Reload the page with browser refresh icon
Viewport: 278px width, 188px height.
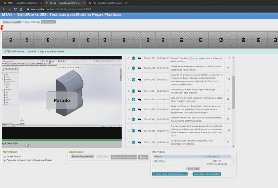tap(15, 9)
